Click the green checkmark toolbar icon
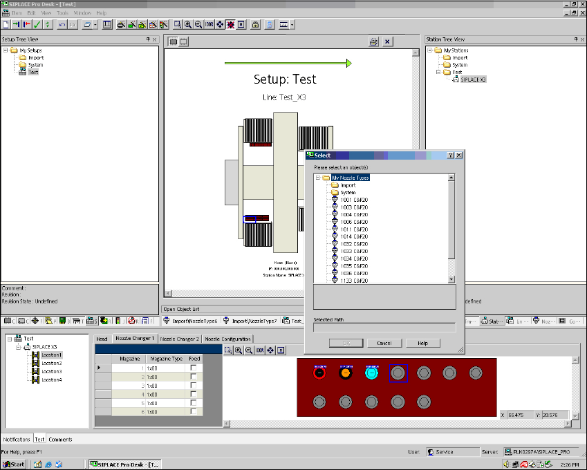This screenshot has height=470, width=587. click(37, 24)
